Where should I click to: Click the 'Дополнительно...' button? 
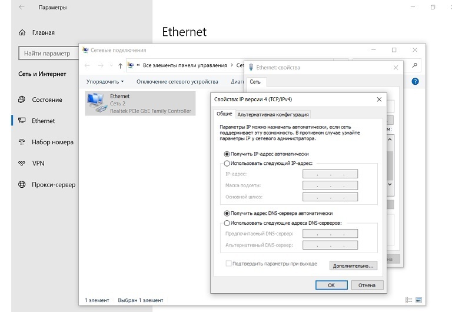pos(353,265)
